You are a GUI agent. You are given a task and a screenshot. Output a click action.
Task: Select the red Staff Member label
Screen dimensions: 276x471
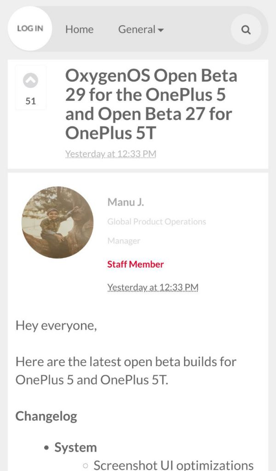[x=135, y=264]
